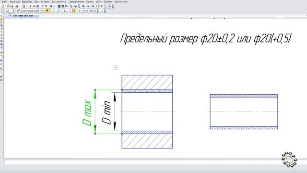Image resolution: width=307 pixels, height=173 pixels.
Task: Open print preview icon
Action: point(24,6)
